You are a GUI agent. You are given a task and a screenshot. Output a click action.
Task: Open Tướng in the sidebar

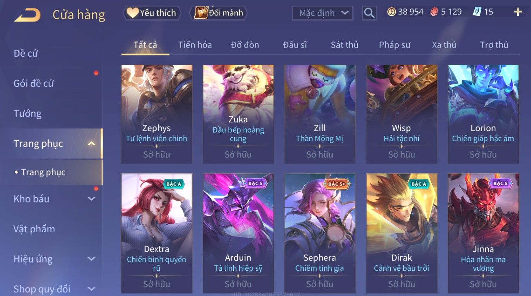tap(28, 114)
